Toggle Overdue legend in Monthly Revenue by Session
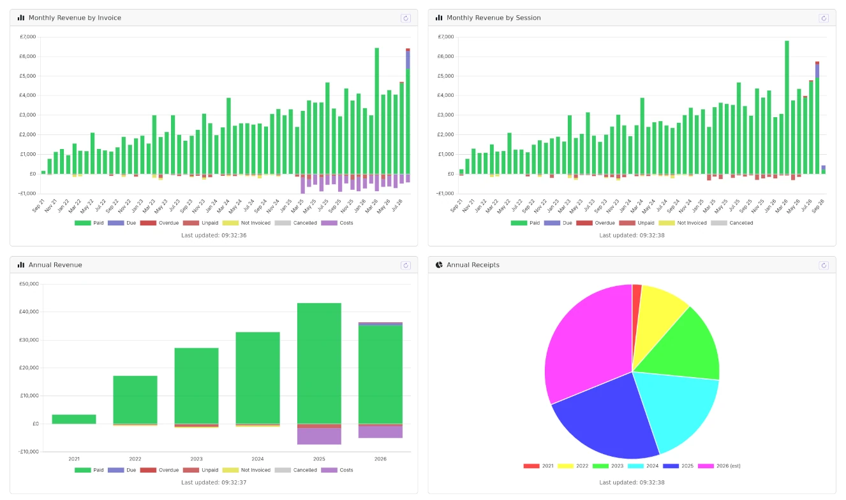The image size is (846, 500). [596, 223]
